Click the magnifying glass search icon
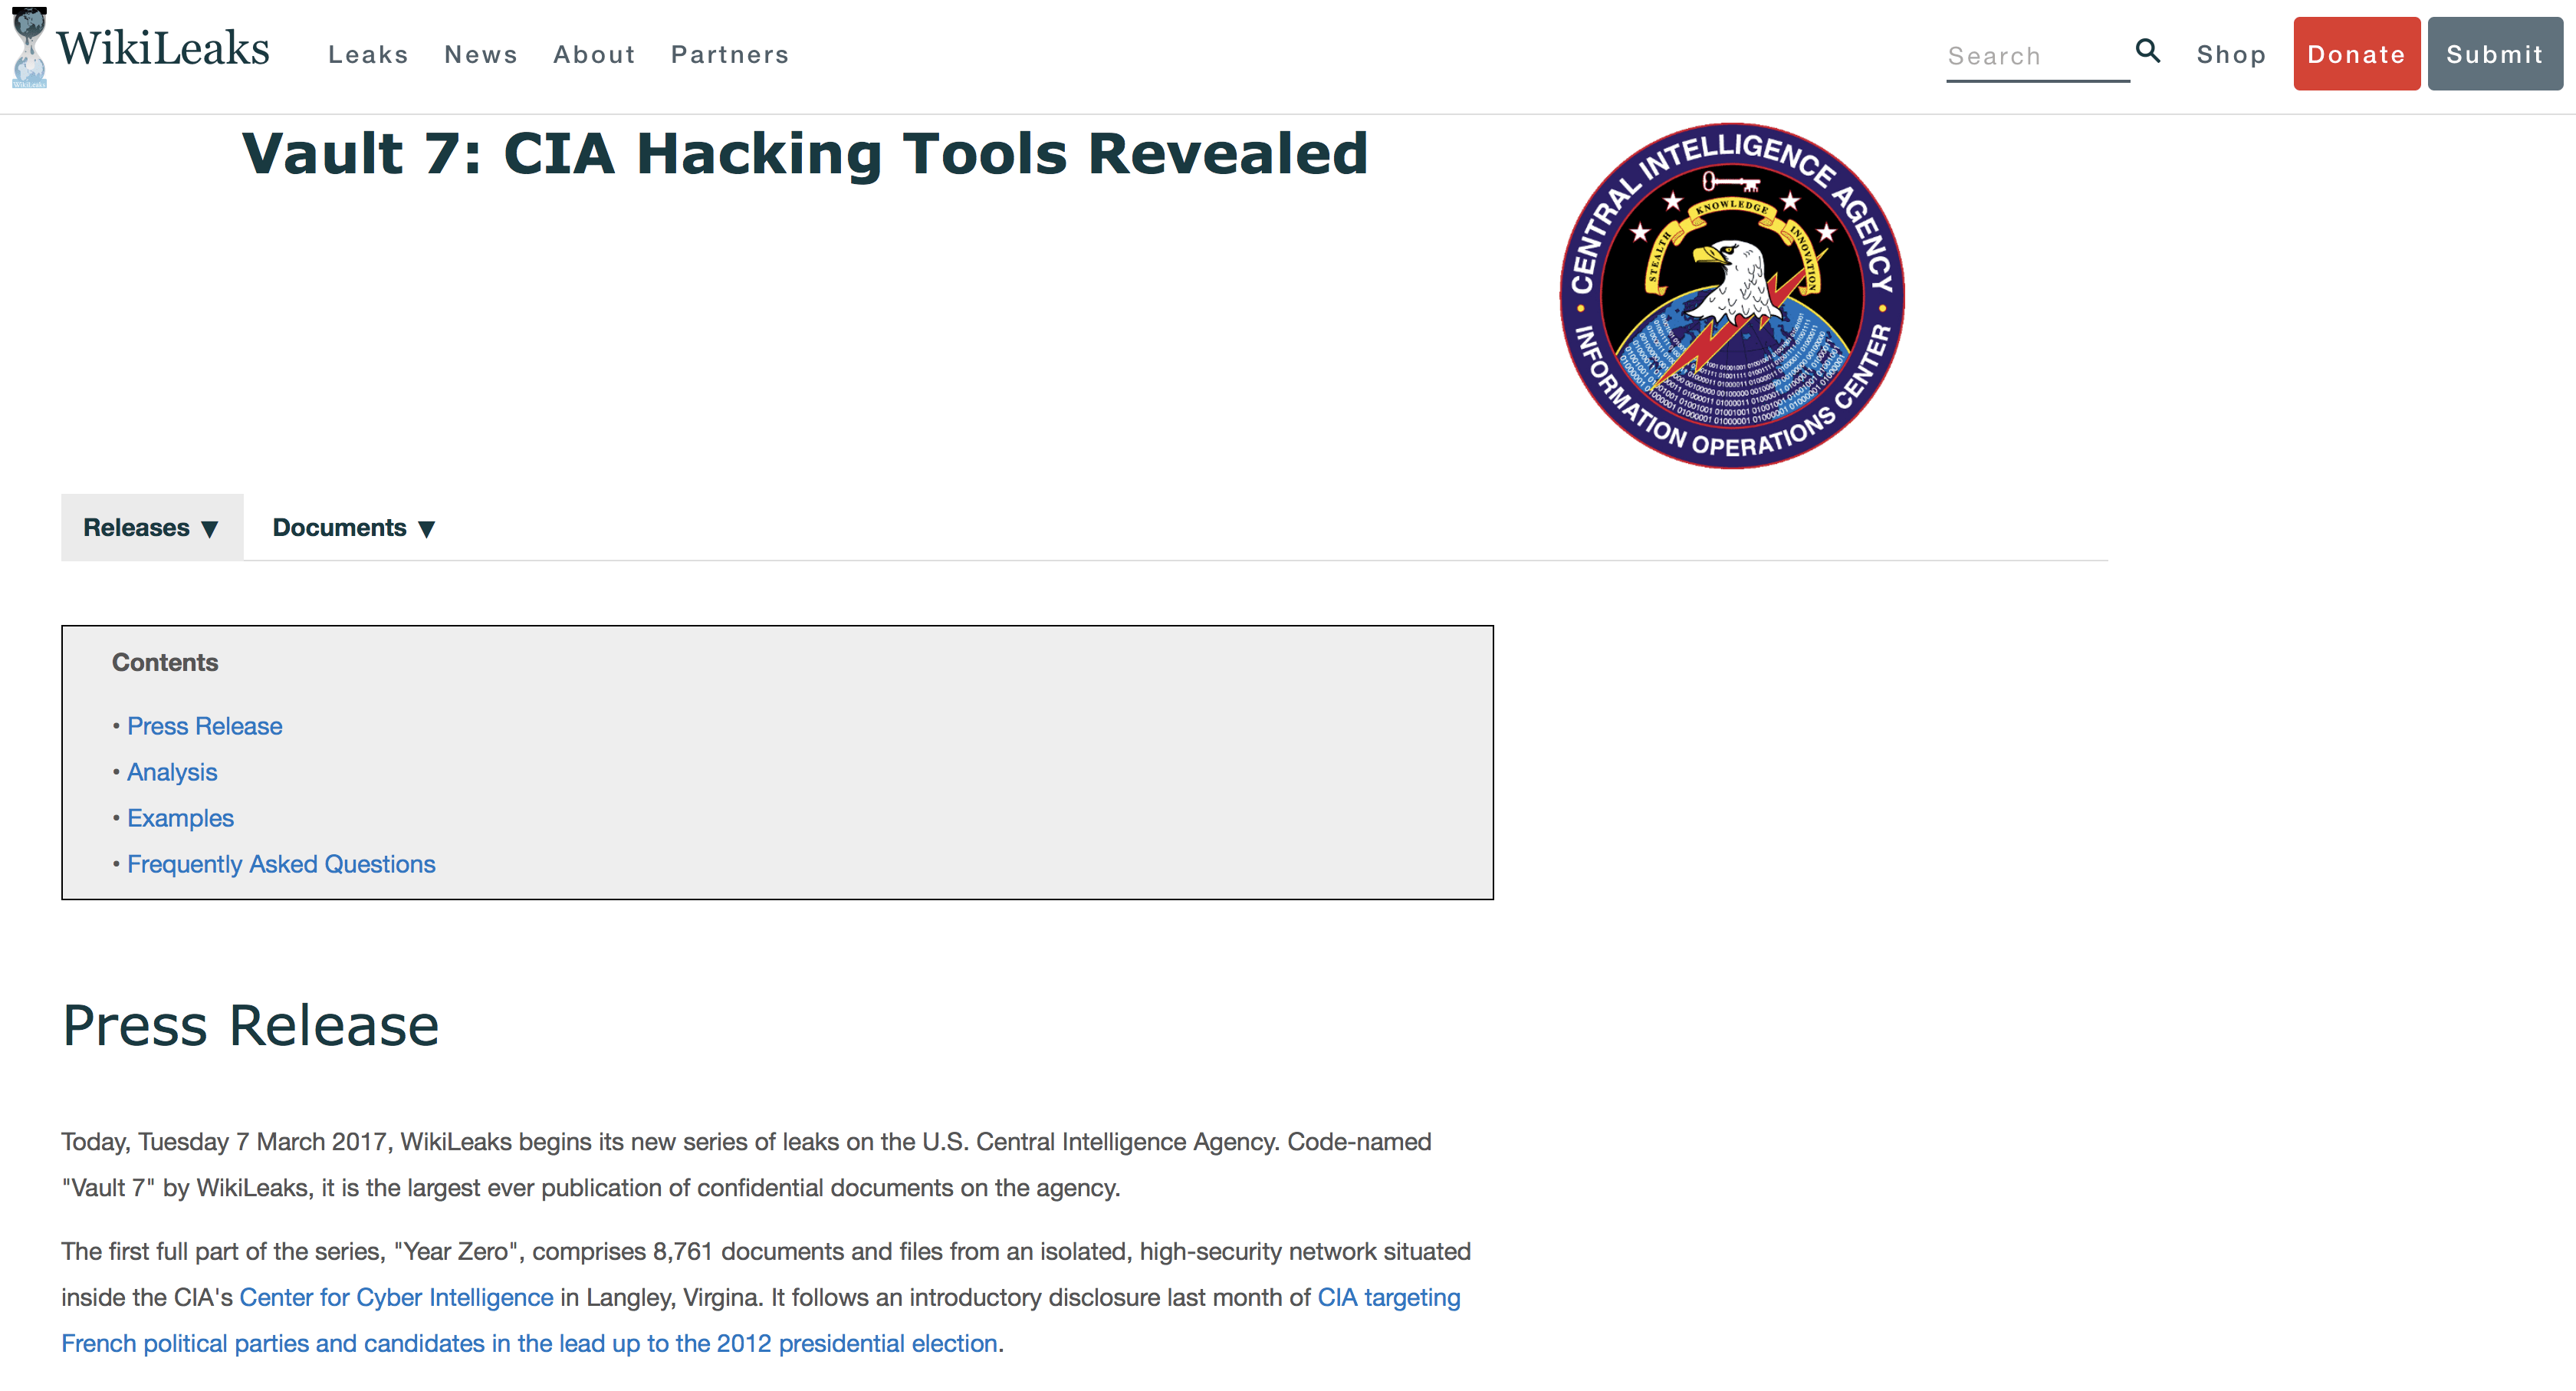This screenshot has height=1391, width=2576. 2148,51
